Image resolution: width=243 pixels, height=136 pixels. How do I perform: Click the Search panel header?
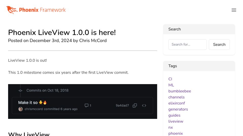tap(199, 29)
